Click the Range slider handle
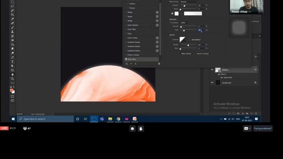The height and width of the screenshot is (159, 283). (188, 45)
